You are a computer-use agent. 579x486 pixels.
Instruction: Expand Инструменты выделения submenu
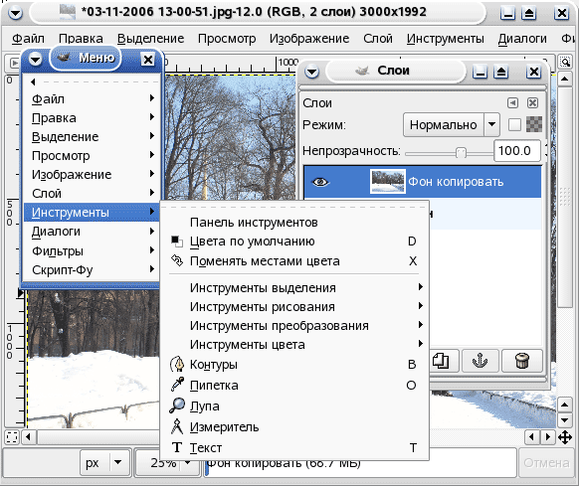tap(294, 287)
